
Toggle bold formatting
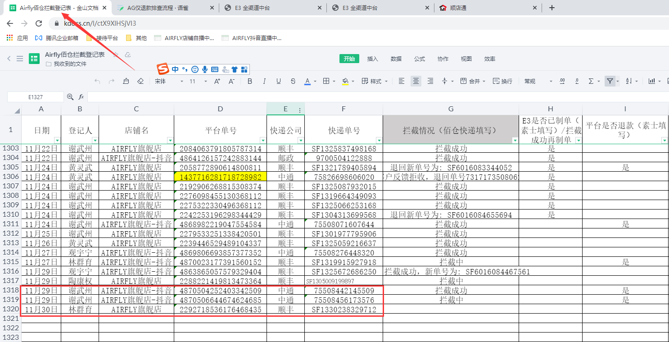[x=250, y=81]
